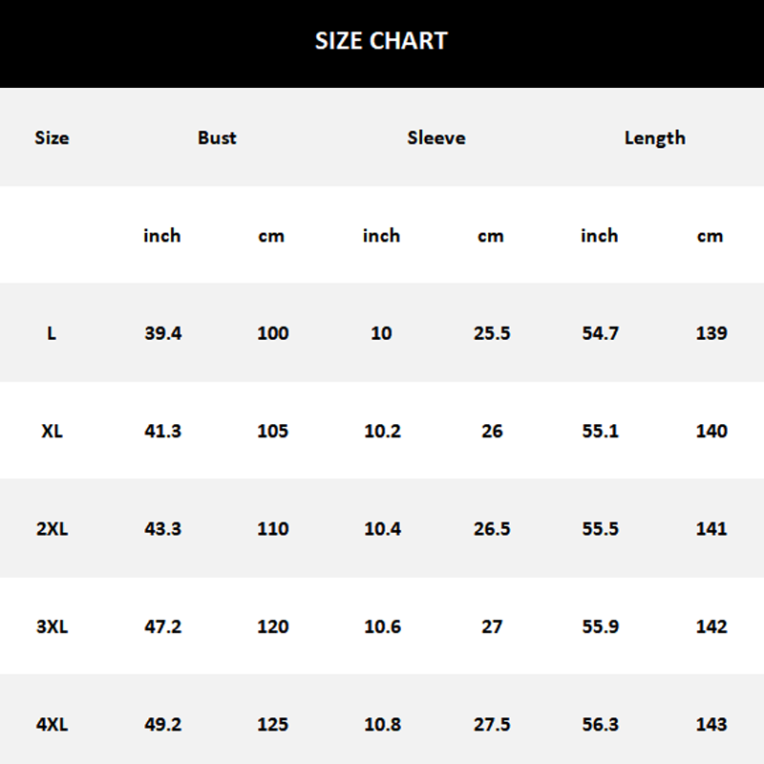Click the Sleeve column header
764x764 pixels.
coord(436,138)
